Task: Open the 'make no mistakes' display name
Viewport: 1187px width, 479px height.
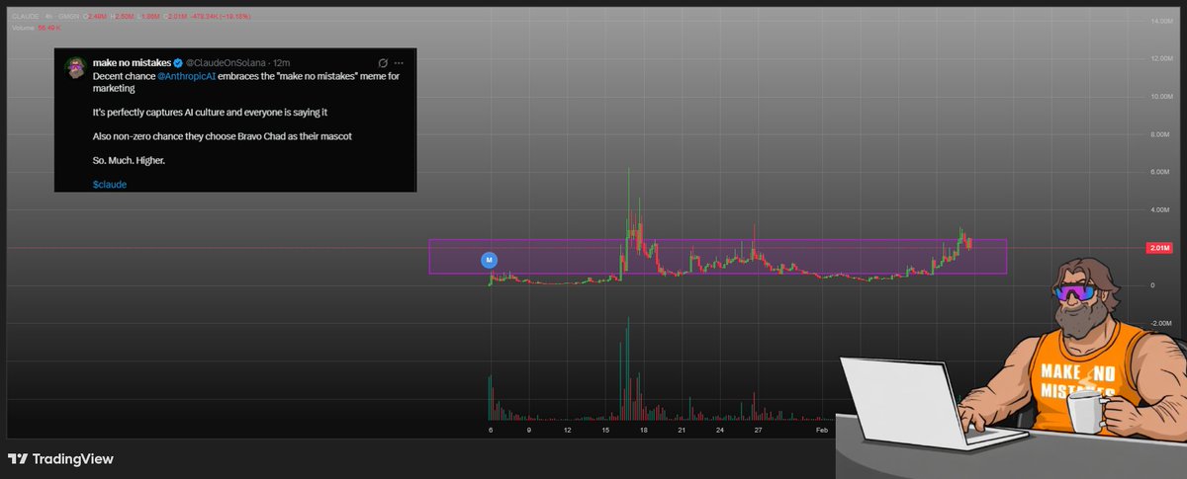Action: 132,63
